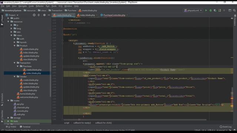237x133 pixels.
Task: Click resources breadcrumb in navigation bar
Action: click(30, 10)
